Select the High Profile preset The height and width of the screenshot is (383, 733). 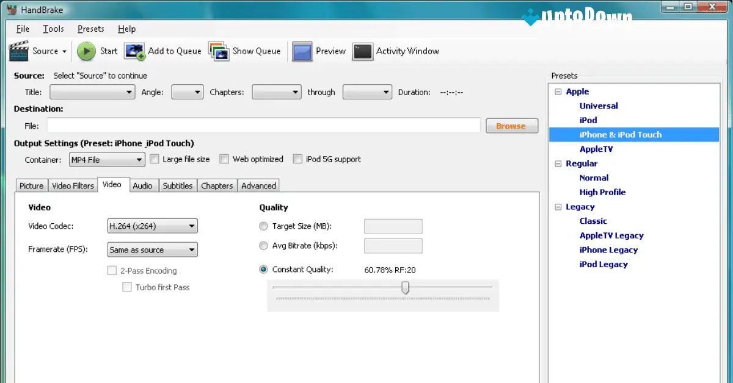pos(602,192)
